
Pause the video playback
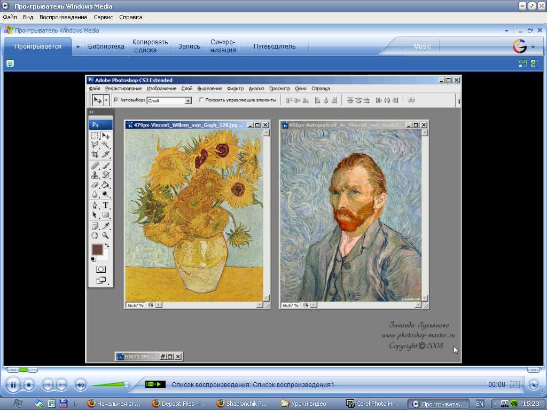coord(13,385)
